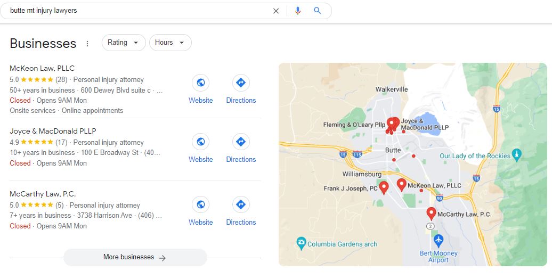
Task: Select the McCarthy Law map pin
Action: pyautogui.click(x=431, y=214)
